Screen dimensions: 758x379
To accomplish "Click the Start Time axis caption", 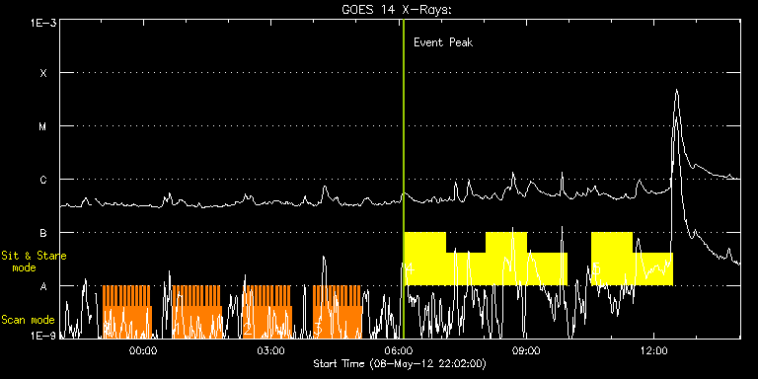I will click(400, 363).
